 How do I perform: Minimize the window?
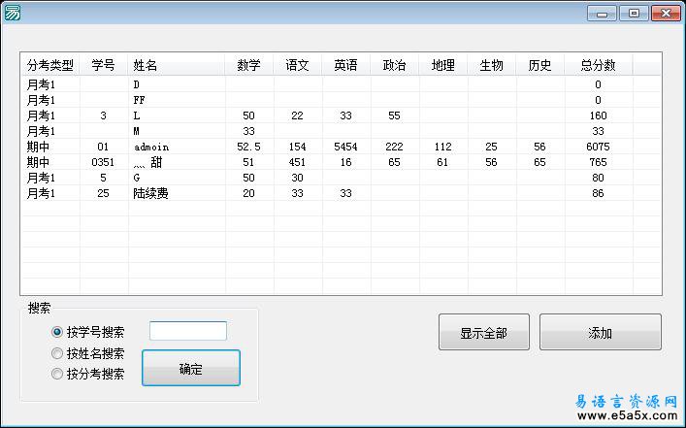602,14
